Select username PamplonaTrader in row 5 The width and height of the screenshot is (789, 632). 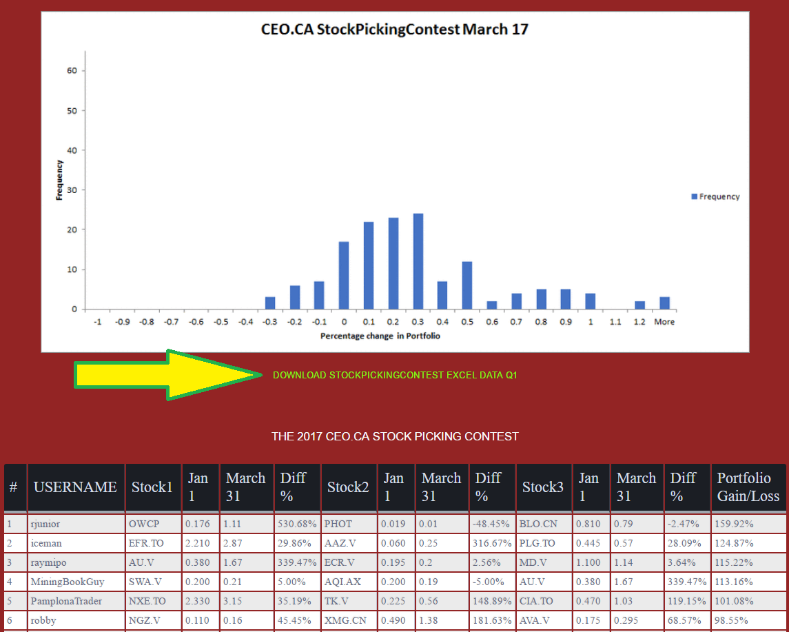pyautogui.click(x=76, y=601)
